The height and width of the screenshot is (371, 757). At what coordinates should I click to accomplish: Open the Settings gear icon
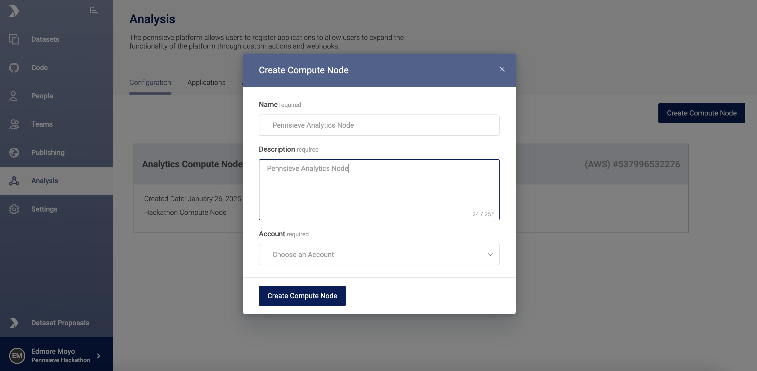coord(14,209)
